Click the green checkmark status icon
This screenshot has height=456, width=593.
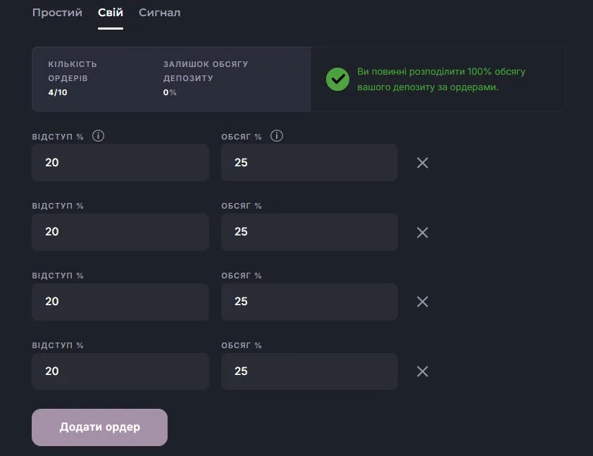point(338,79)
